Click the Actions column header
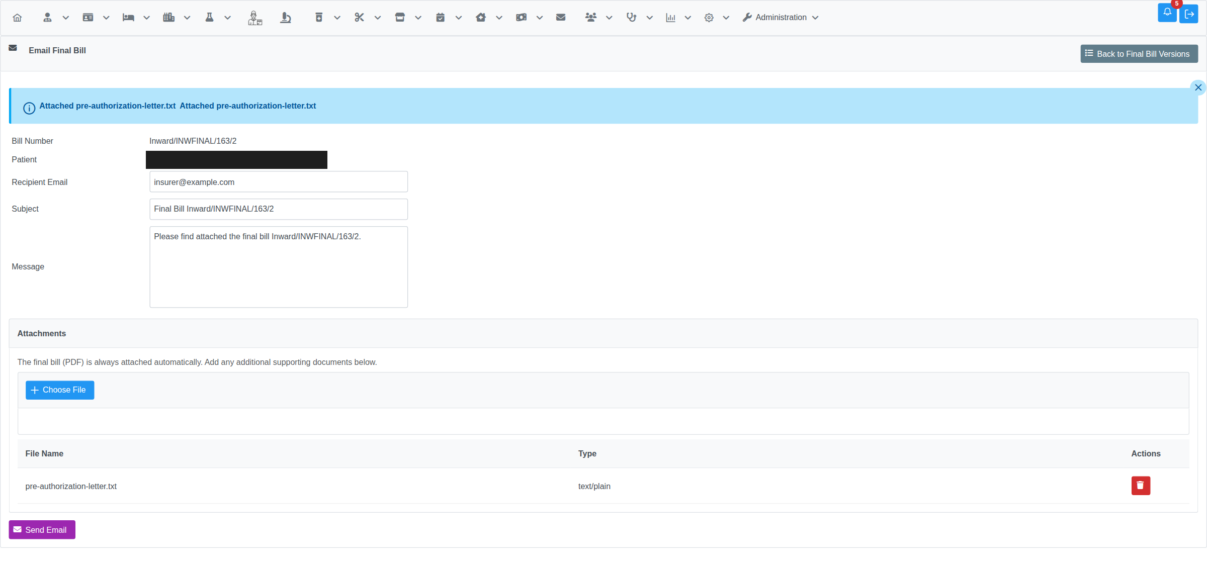This screenshot has width=1207, height=568. pyautogui.click(x=1146, y=453)
